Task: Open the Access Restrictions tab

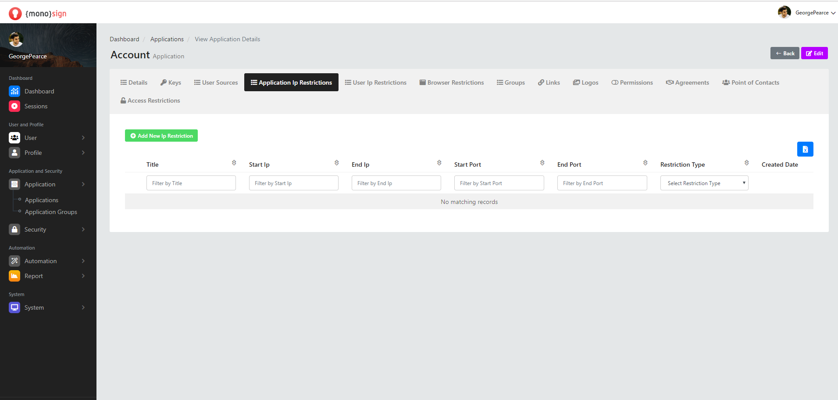Action: pos(150,100)
